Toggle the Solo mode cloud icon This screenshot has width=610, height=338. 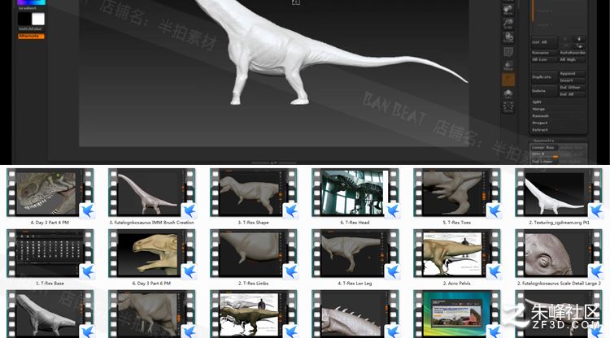[x=508, y=94]
